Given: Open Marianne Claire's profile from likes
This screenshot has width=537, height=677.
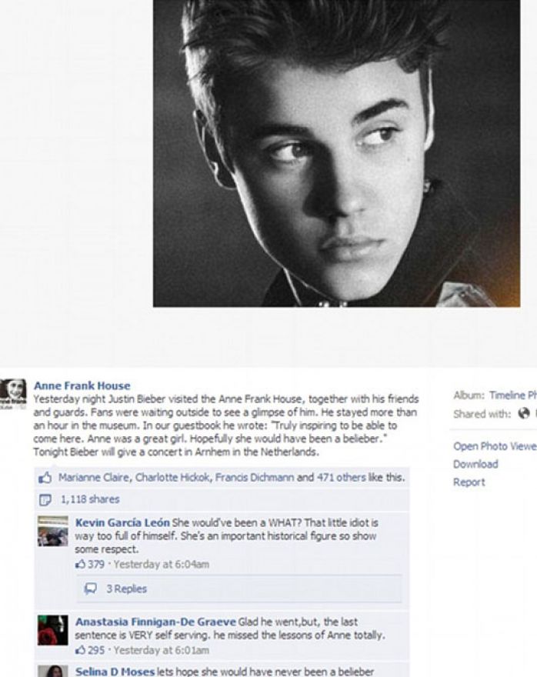Looking at the screenshot, I should pyautogui.click(x=94, y=478).
